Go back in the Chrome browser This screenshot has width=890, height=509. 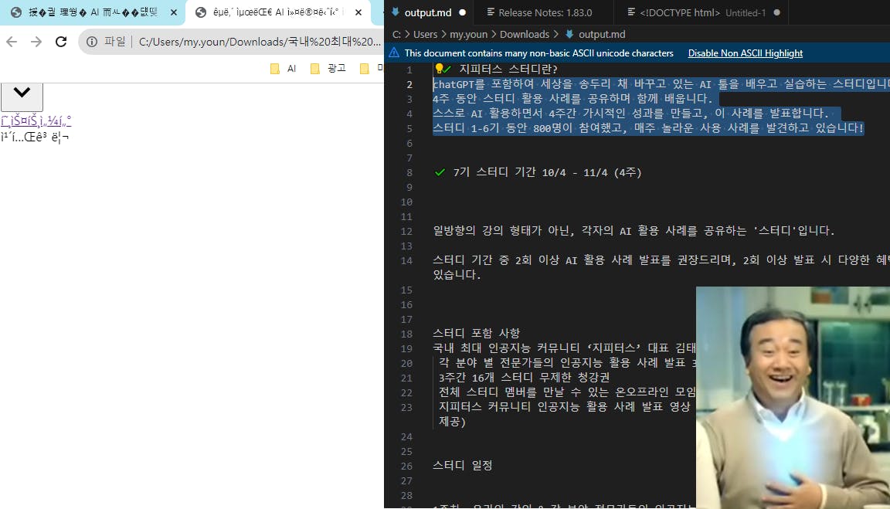pos(12,42)
